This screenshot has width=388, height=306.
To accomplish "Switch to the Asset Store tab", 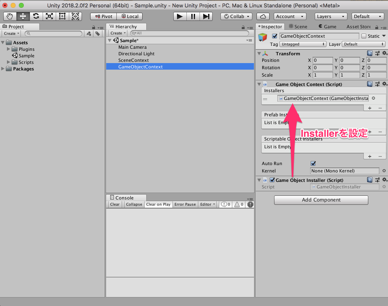I will point(358,27).
